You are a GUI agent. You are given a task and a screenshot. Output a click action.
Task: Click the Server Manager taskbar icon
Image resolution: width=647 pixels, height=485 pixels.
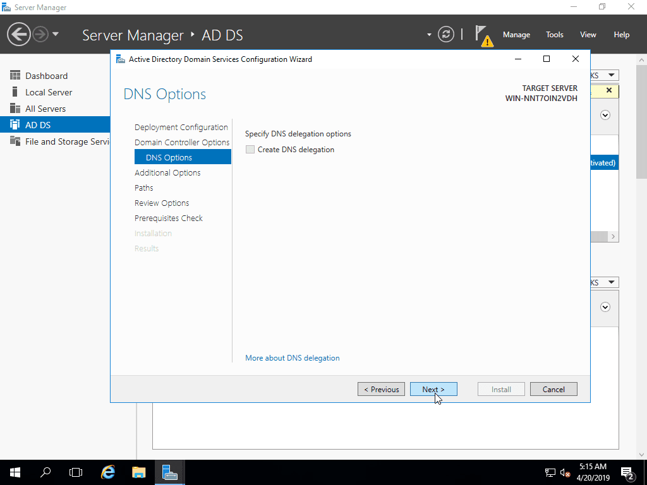(x=169, y=472)
